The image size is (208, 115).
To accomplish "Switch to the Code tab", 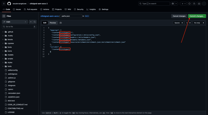I will 6,9.
